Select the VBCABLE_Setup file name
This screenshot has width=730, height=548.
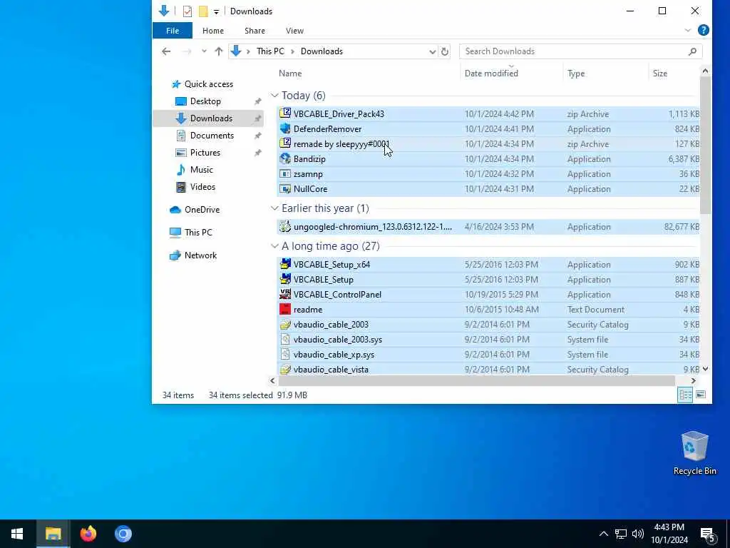323,280
